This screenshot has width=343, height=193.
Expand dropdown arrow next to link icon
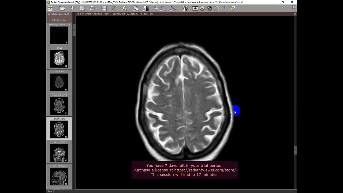[119, 8]
